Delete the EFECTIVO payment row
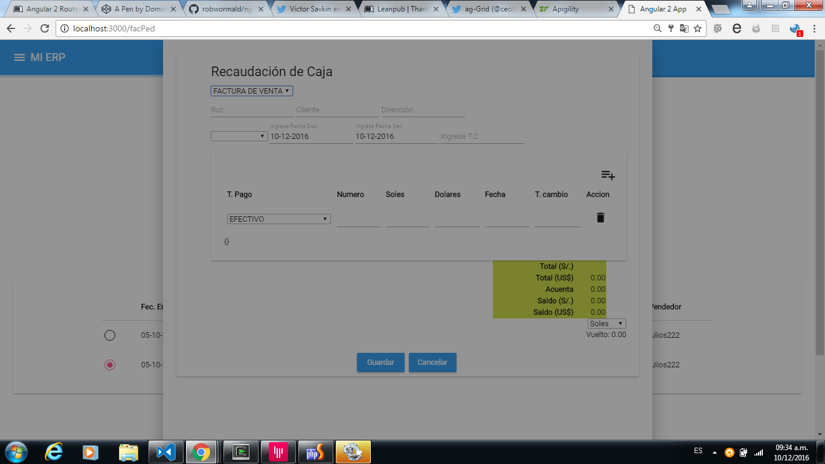825x464 pixels. tap(600, 217)
